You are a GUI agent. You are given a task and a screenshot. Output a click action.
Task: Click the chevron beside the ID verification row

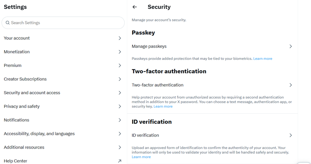291,135
